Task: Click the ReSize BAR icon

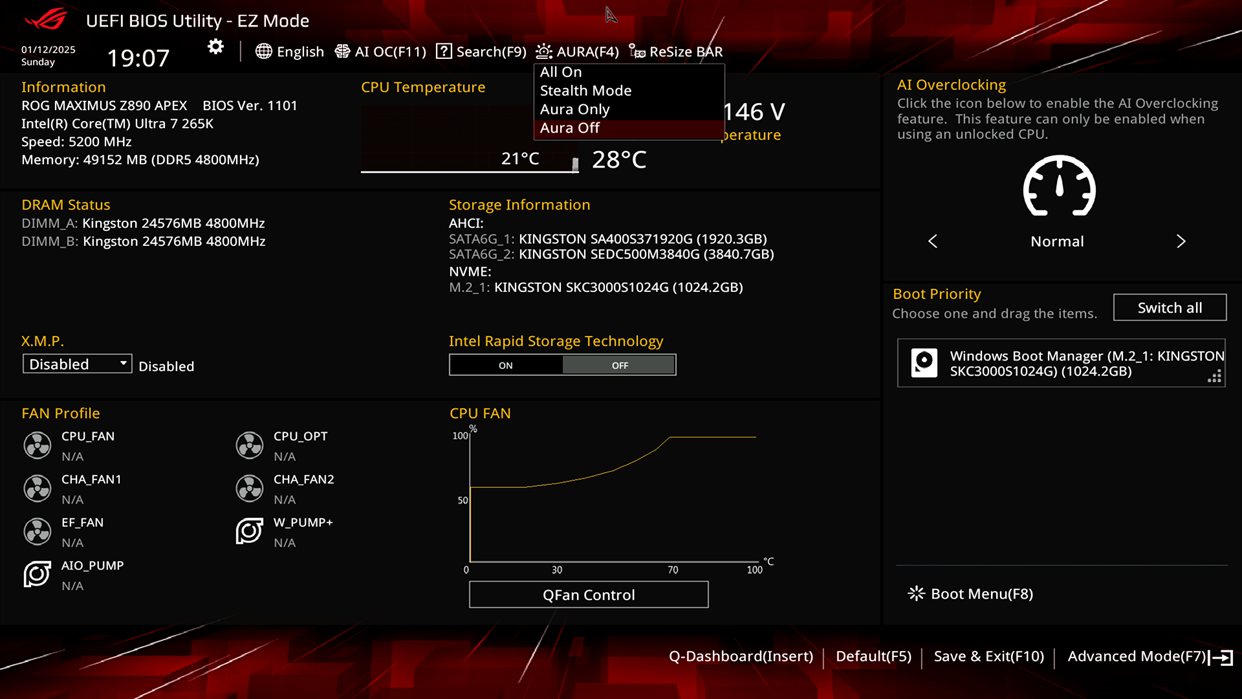Action: click(637, 51)
